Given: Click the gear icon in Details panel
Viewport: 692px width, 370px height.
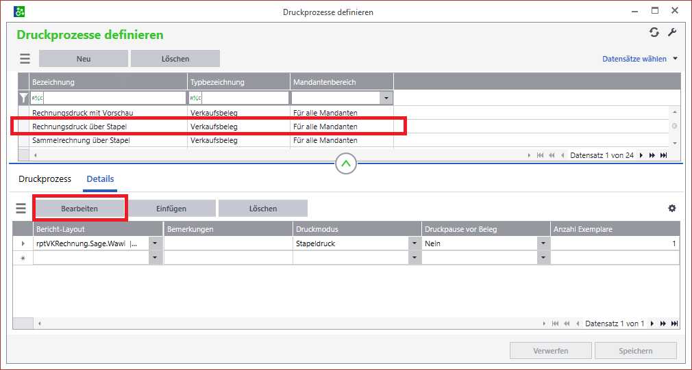Looking at the screenshot, I should [672, 209].
